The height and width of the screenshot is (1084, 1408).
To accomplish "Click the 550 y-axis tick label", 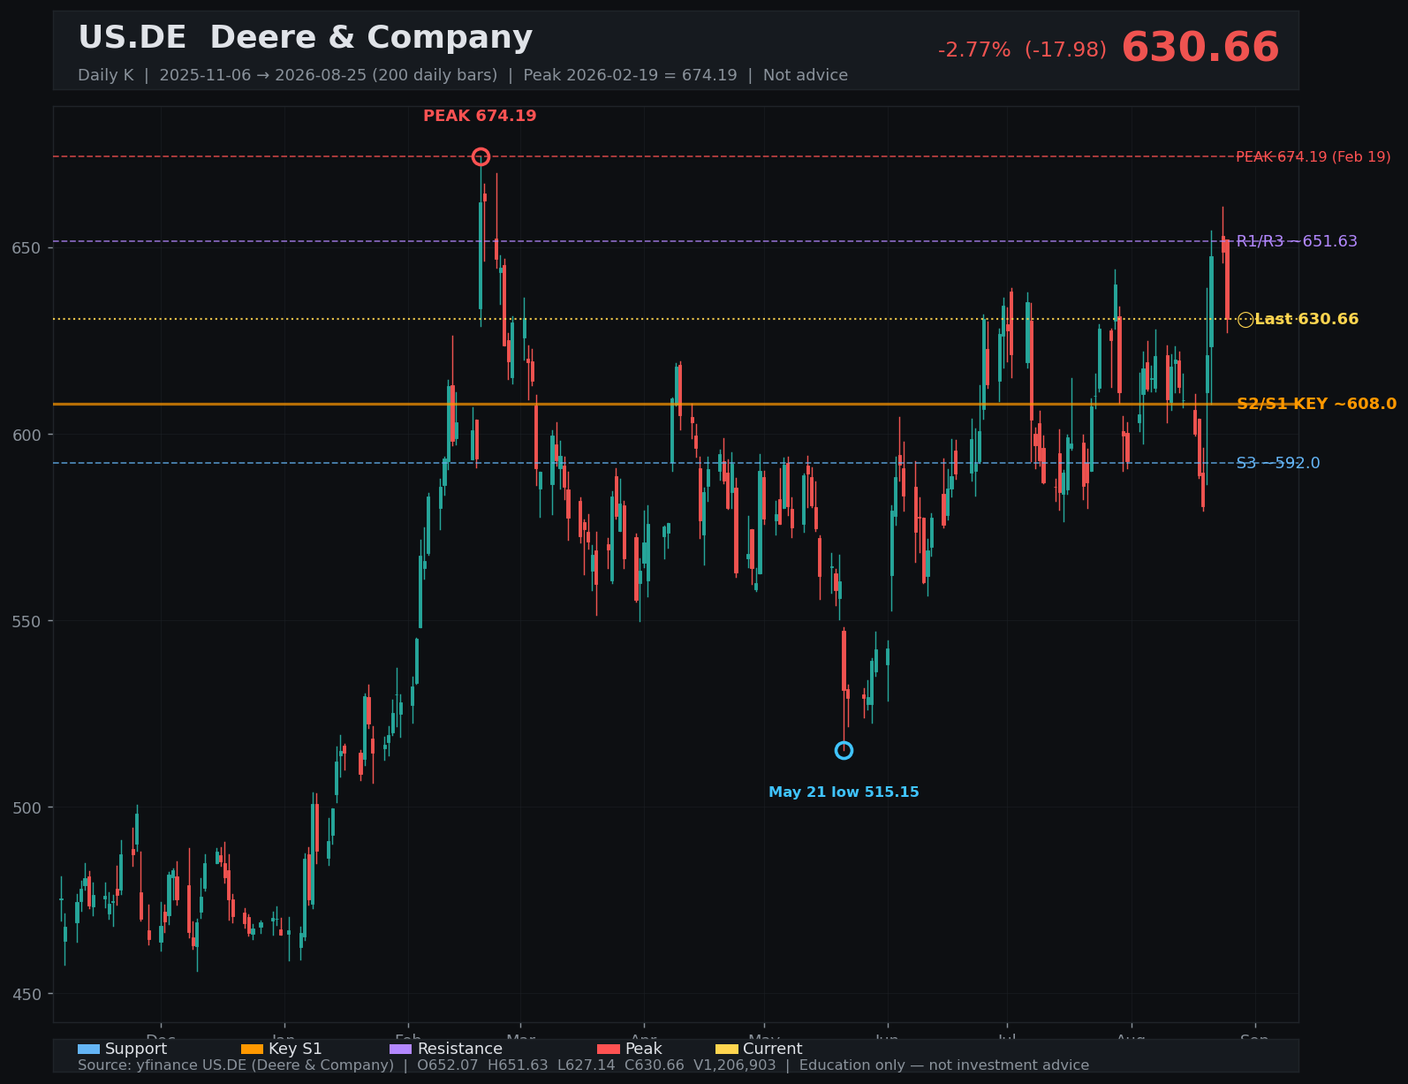I will 26,621.
